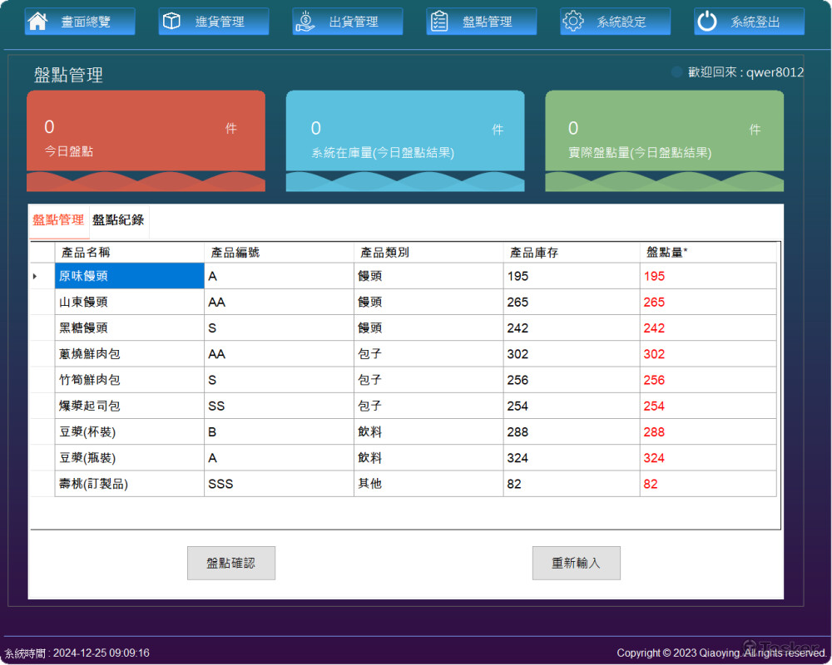
Task: Switch to the 盤點紀錄 tab
Action: tap(118, 220)
